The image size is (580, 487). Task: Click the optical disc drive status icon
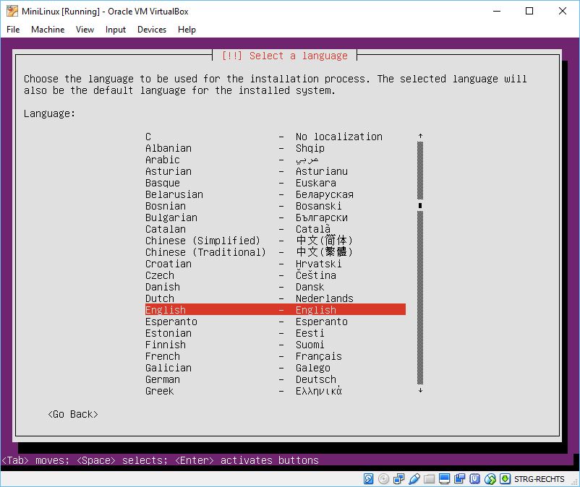(x=383, y=479)
